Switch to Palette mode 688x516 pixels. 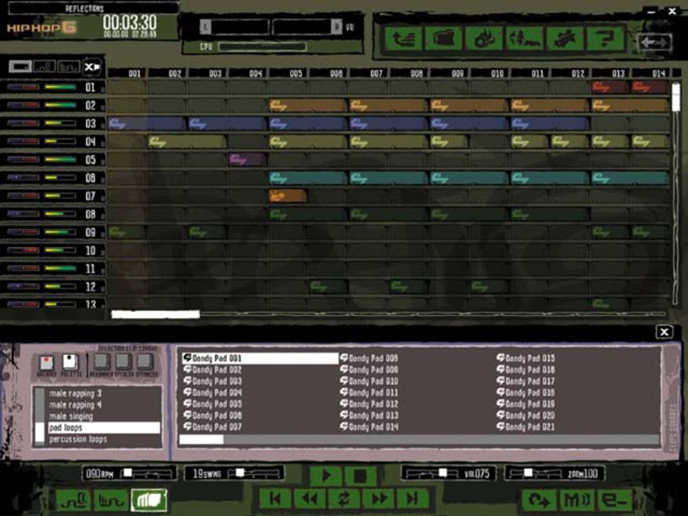click(x=69, y=361)
